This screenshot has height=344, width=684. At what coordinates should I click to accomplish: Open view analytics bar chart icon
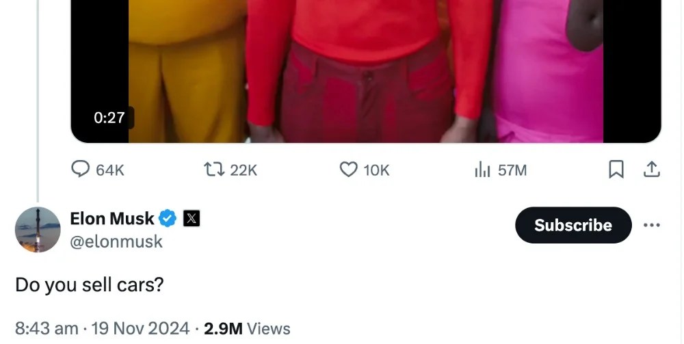pos(482,170)
